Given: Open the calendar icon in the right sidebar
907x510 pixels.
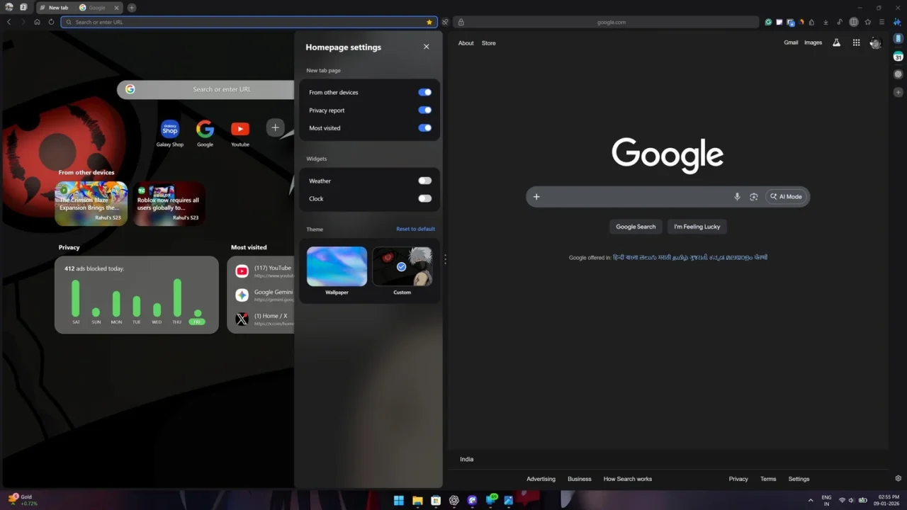Looking at the screenshot, I should pos(898,57).
